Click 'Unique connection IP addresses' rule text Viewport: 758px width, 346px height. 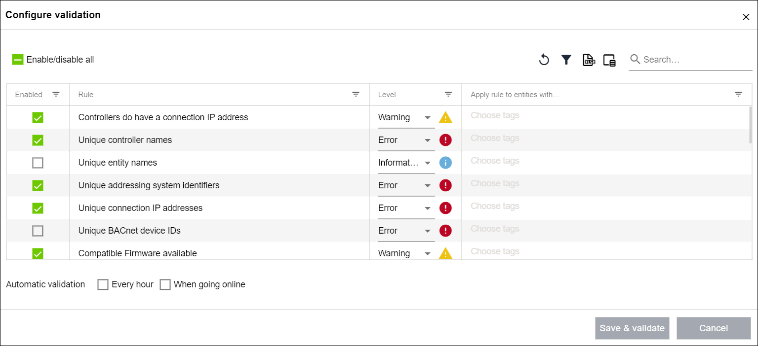pos(140,208)
